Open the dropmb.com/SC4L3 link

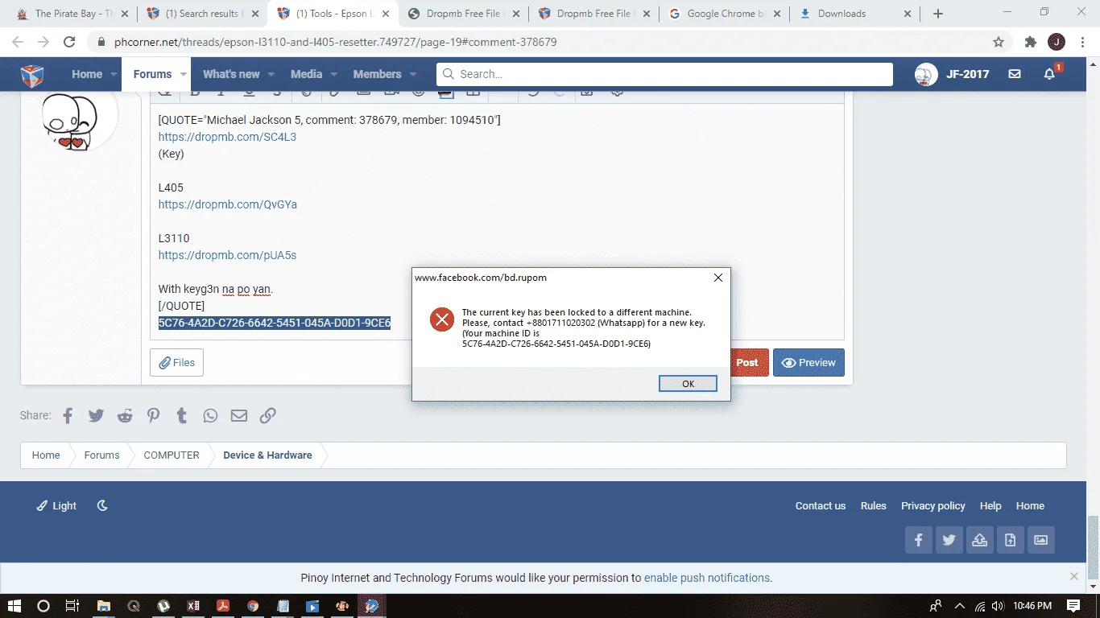coord(227,137)
